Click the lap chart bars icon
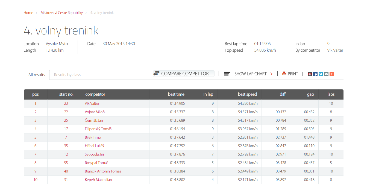 227,74
